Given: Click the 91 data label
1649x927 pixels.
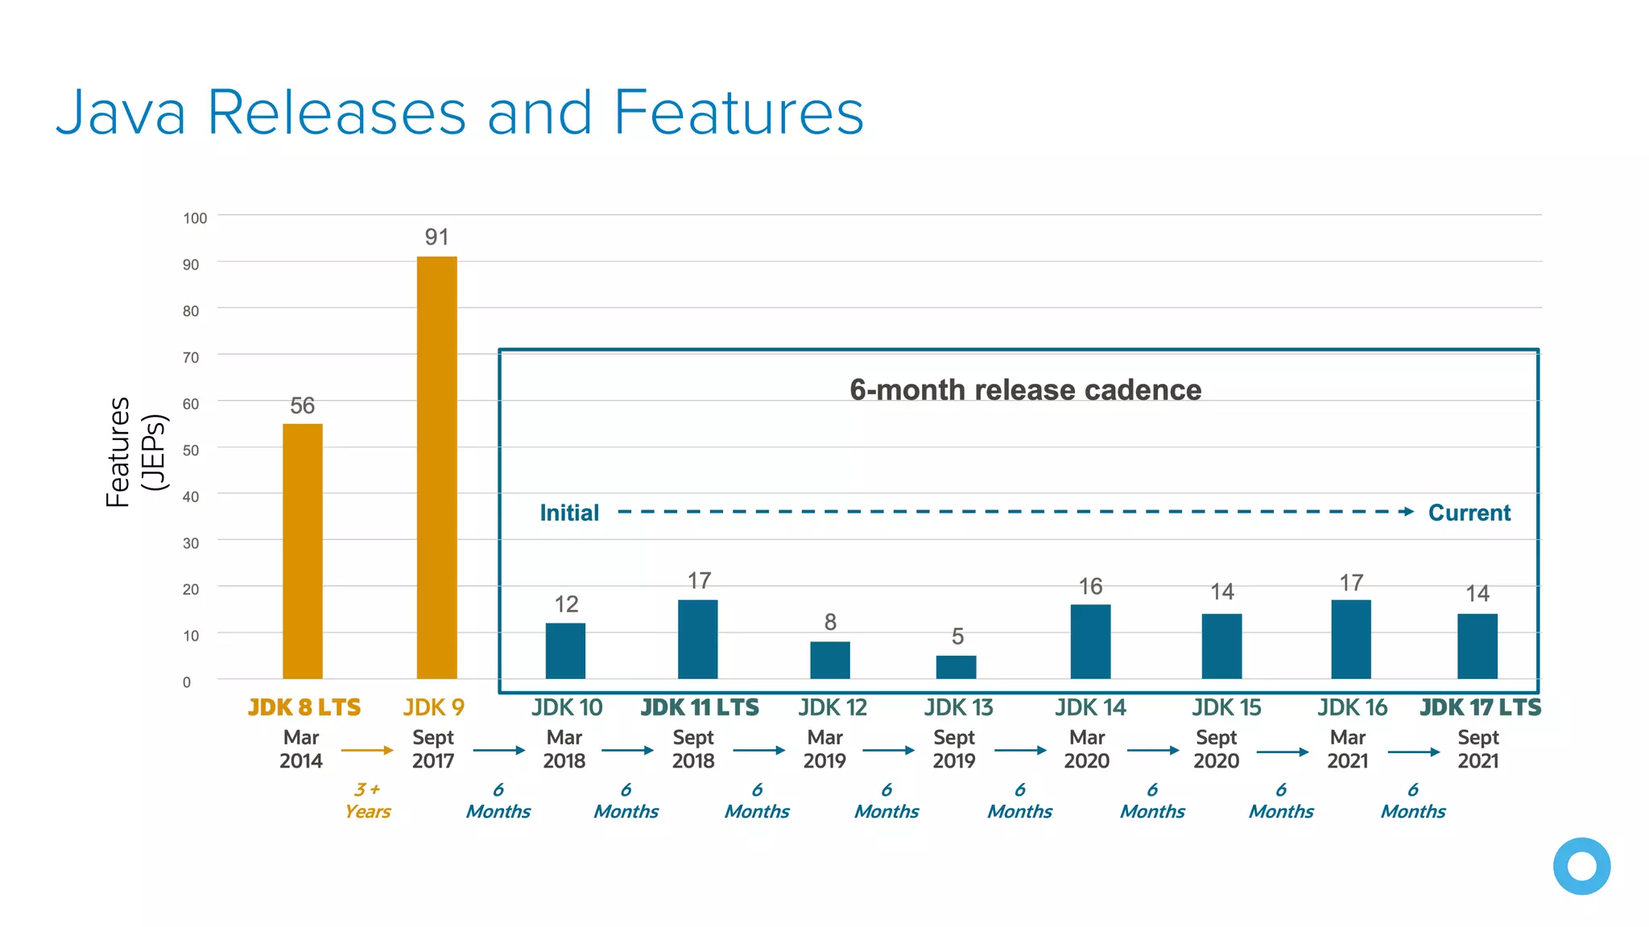Looking at the screenshot, I should (x=436, y=237).
